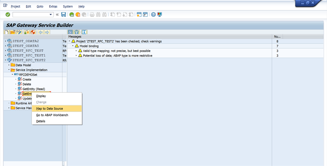
Task: Click the grey Cancel icon
Action: [84, 14]
